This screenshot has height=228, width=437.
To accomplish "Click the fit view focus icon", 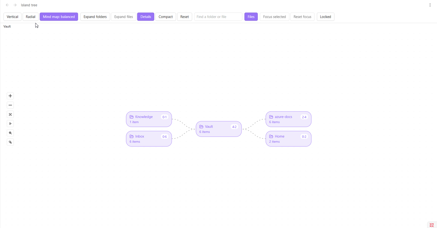I will [x=10, y=115].
